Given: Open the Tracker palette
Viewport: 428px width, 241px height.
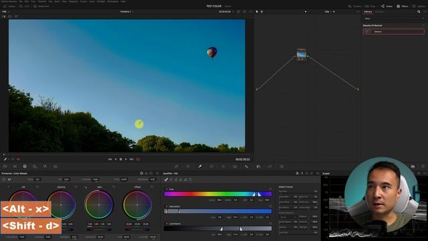Looking at the screenshot, I should (x=223, y=166).
